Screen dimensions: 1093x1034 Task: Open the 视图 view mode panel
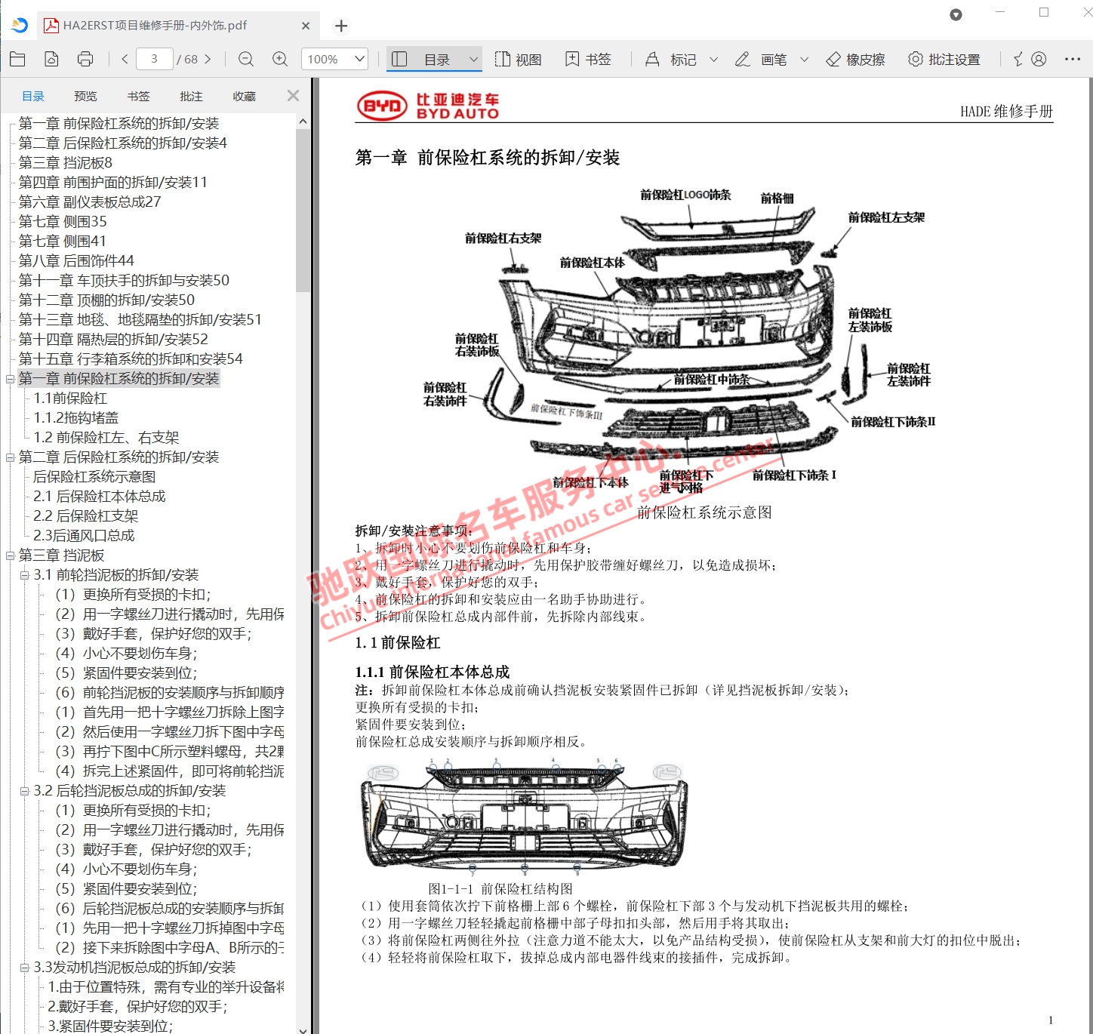click(519, 58)
